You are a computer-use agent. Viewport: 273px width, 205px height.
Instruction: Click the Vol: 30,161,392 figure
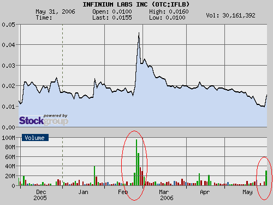(x=230, y=15)
